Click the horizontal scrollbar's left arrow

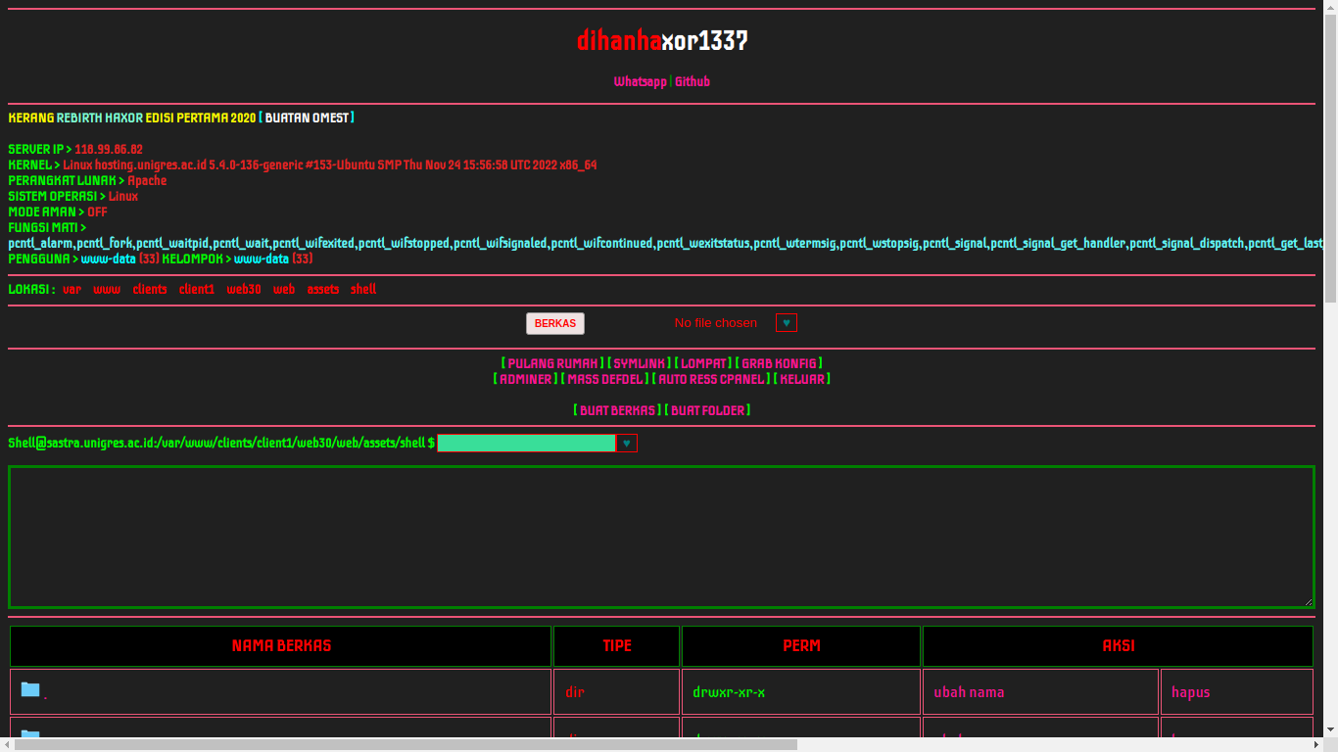pos(7,744)
